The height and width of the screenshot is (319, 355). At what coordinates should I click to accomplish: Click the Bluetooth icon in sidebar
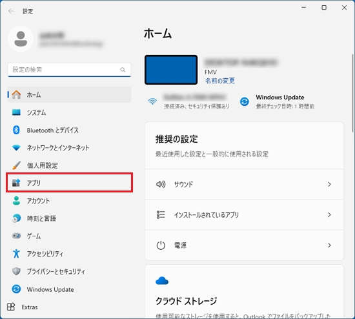tap(16, 130)
